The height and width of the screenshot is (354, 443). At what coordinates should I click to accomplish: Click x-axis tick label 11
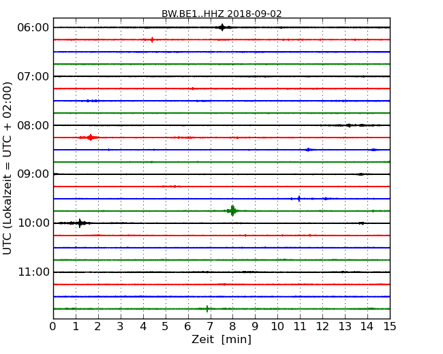[x=300, y=326]
